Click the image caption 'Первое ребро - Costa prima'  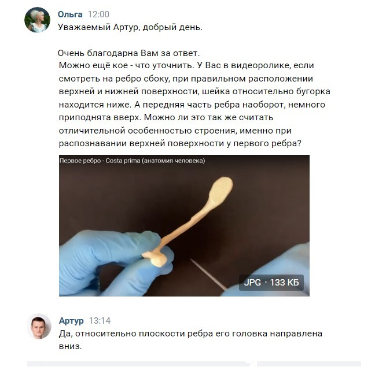coord(132,161)
